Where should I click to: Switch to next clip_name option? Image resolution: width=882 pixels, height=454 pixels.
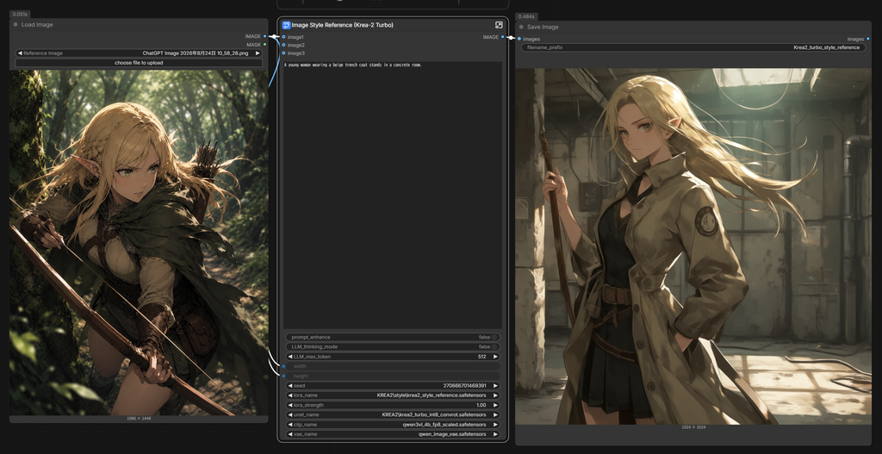pos(495,425)
